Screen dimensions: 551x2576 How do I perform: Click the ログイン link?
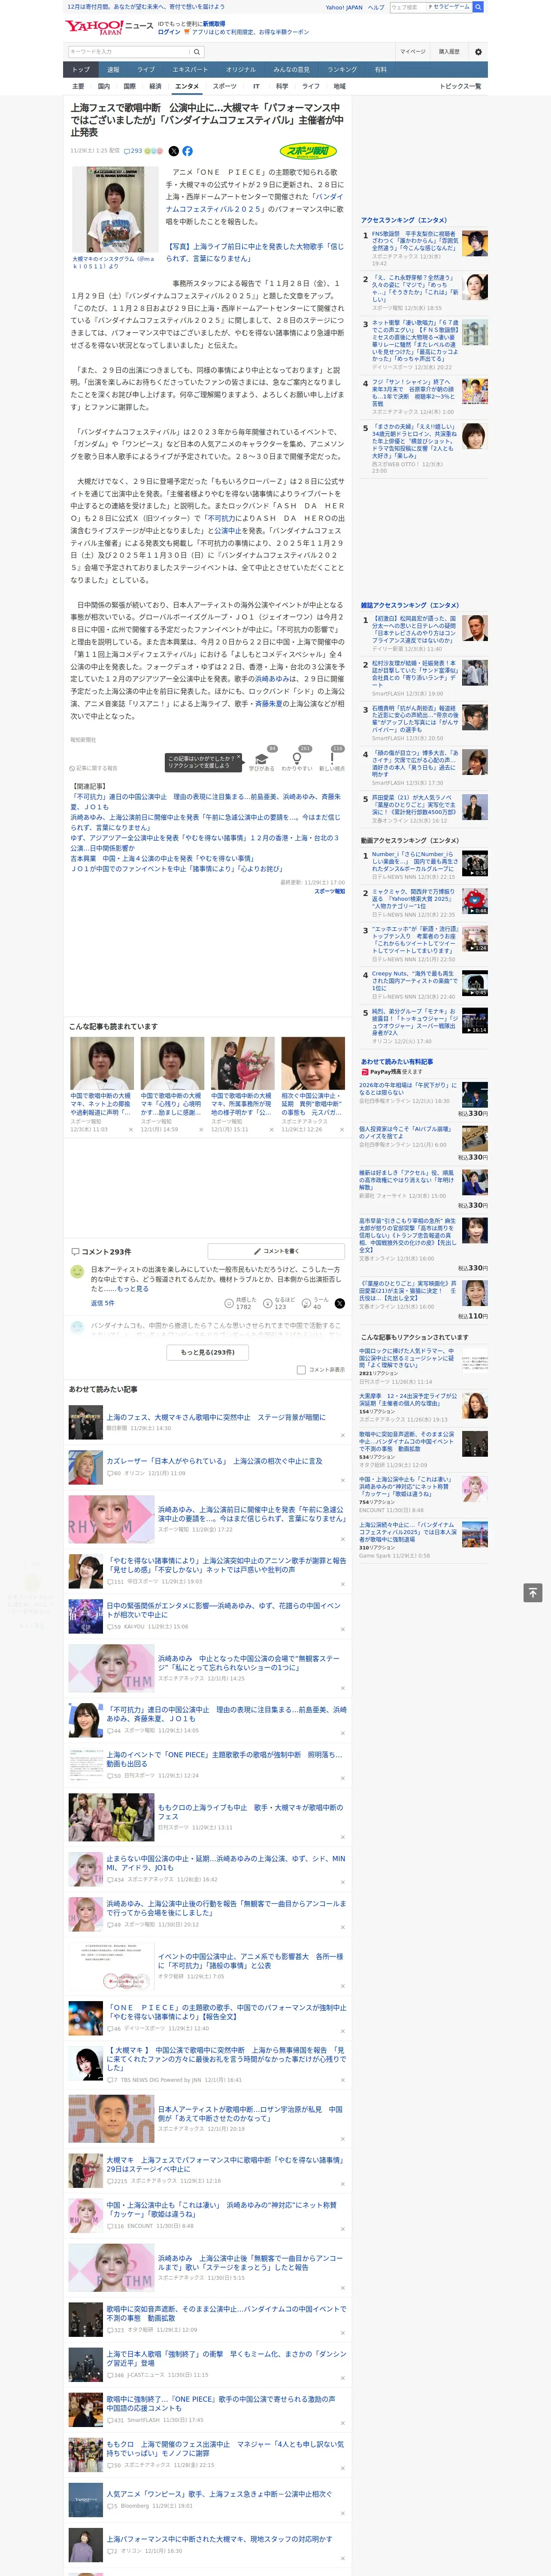169,32
